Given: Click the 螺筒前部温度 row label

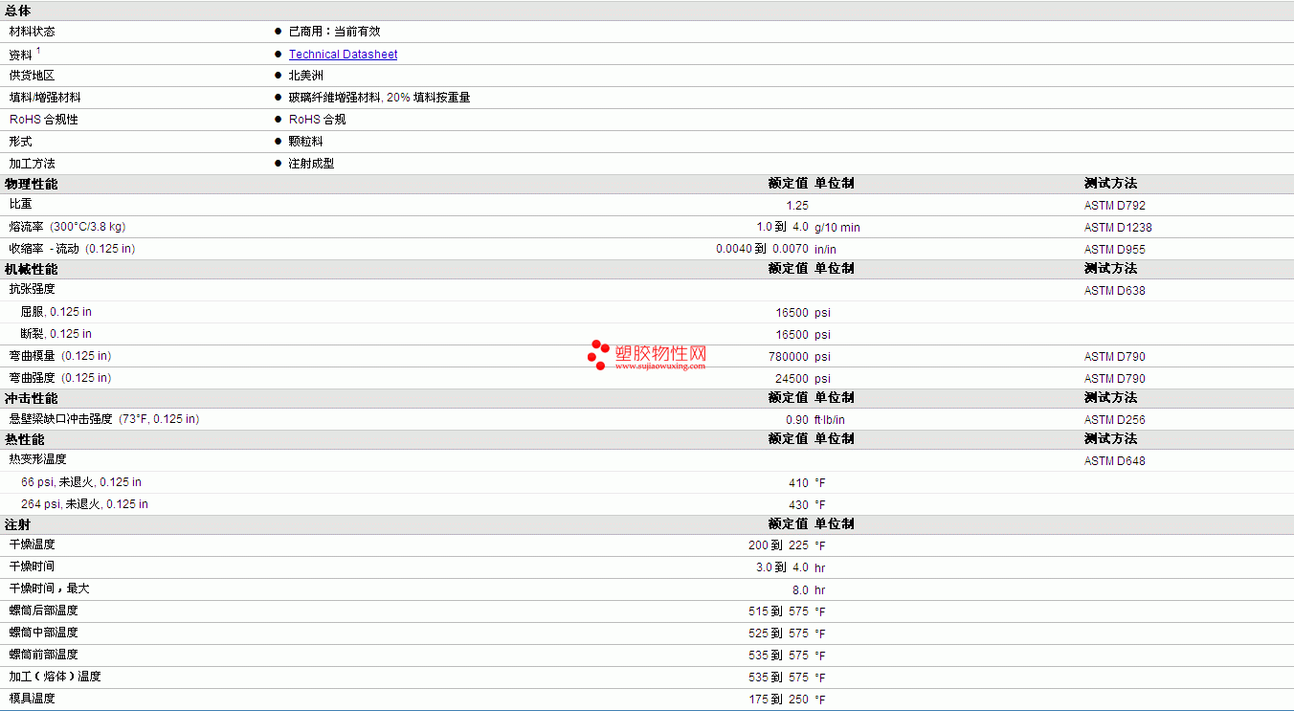Looking at the screenshot, I should [44, 655].
